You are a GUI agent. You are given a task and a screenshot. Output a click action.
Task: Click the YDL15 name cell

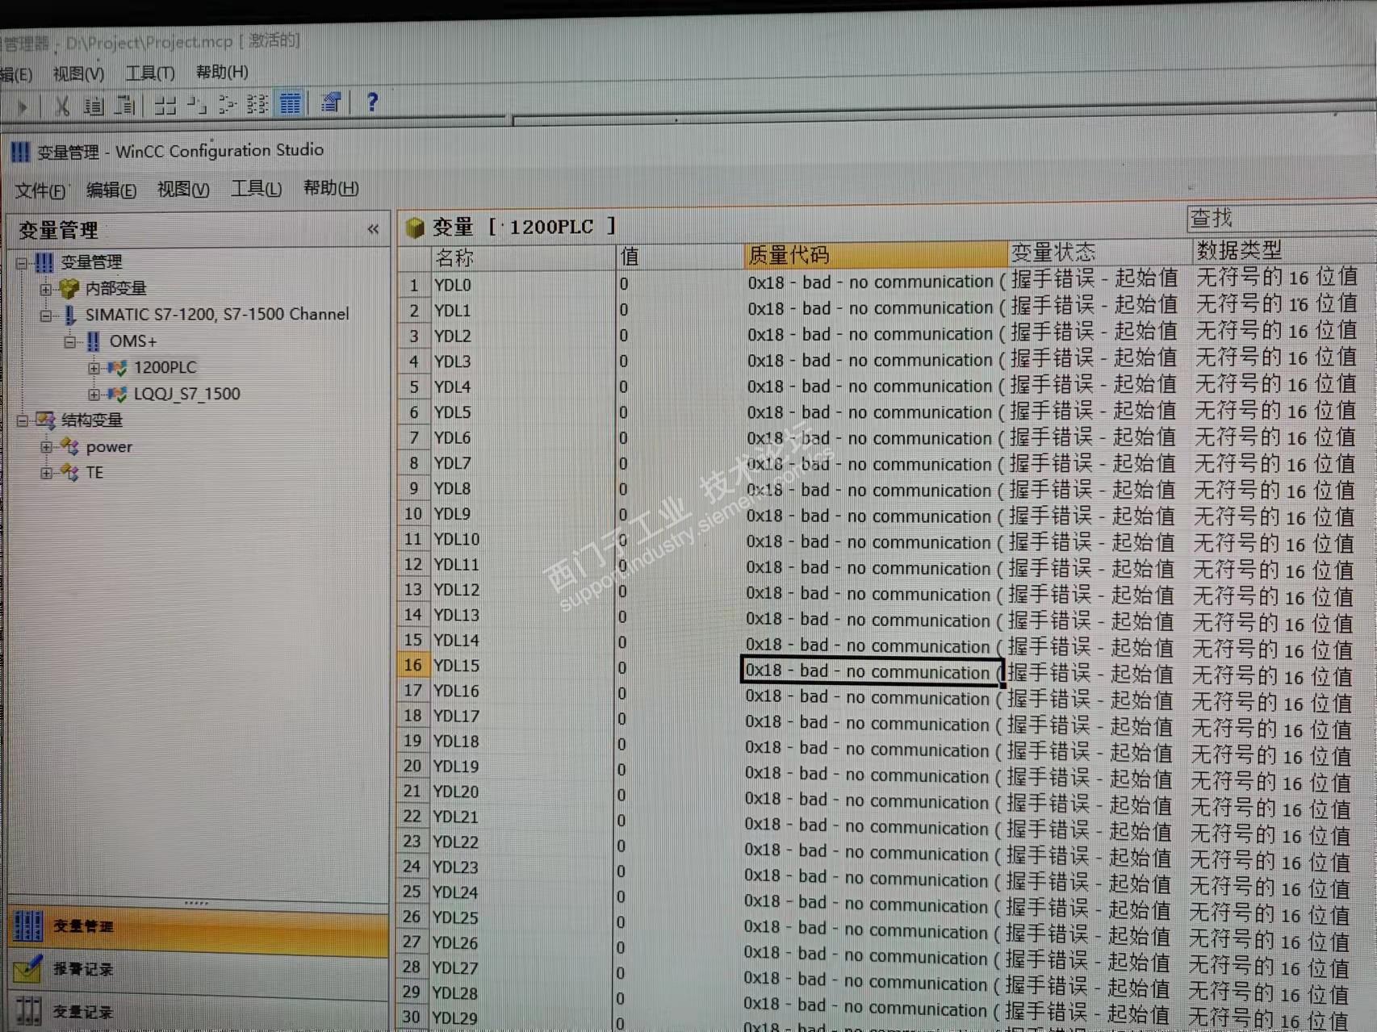pos(522,666)
